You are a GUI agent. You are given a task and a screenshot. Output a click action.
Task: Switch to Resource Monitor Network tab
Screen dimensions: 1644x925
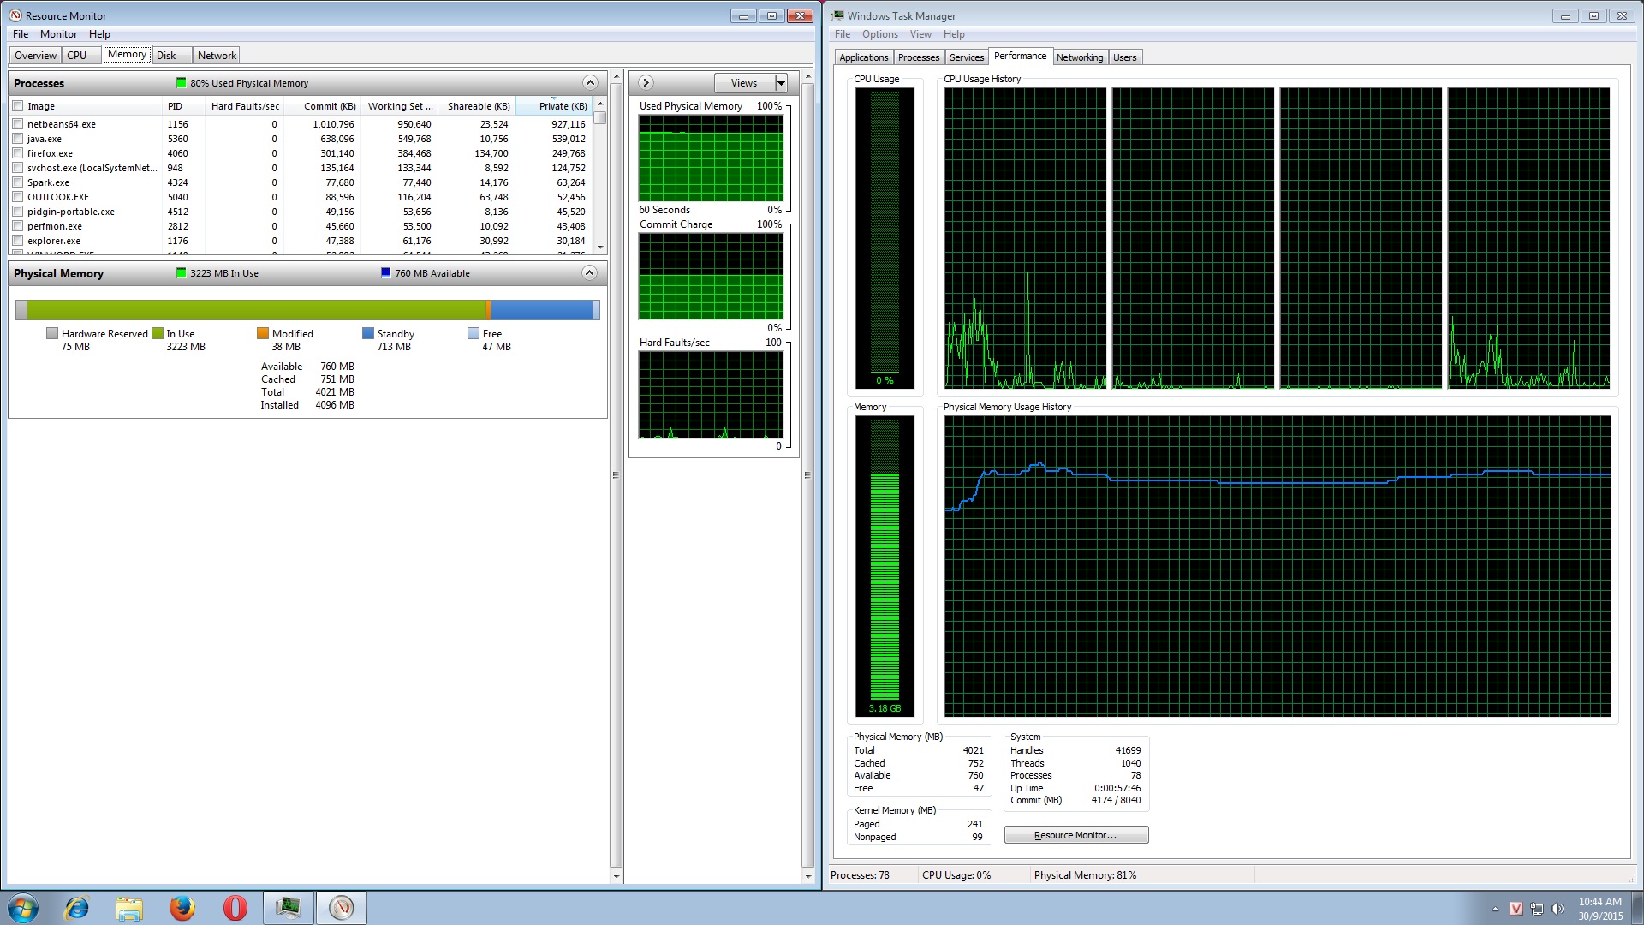(217, 56)
